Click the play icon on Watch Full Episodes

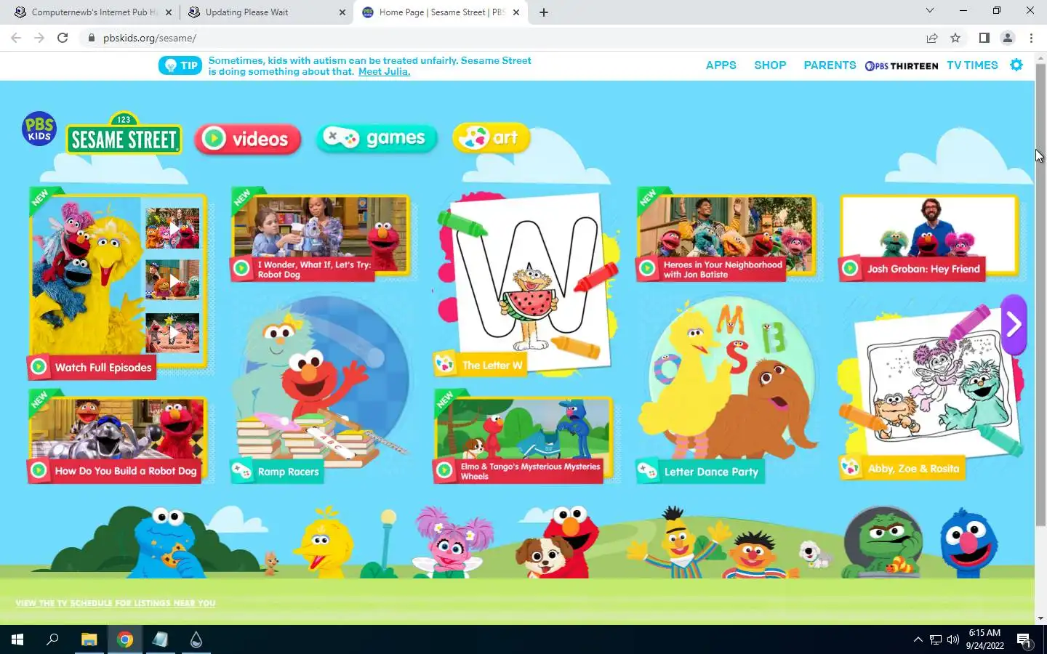pos(39,367)
